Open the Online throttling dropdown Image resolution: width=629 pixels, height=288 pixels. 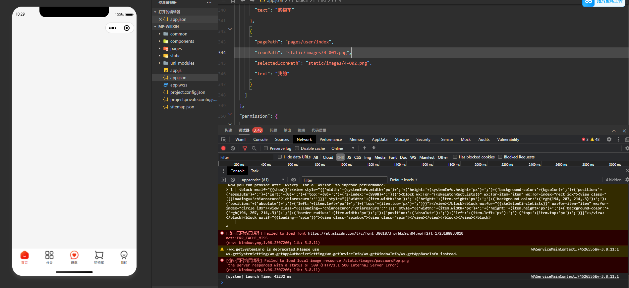(343, 148)
